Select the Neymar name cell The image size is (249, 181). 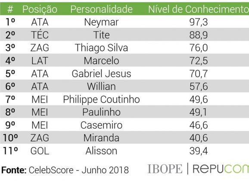[101, 22]
